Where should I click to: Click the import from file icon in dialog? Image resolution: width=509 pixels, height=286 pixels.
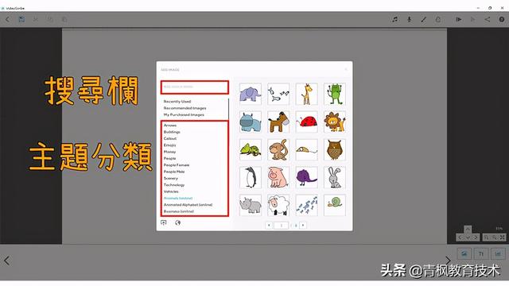click(x=164, y=222)
